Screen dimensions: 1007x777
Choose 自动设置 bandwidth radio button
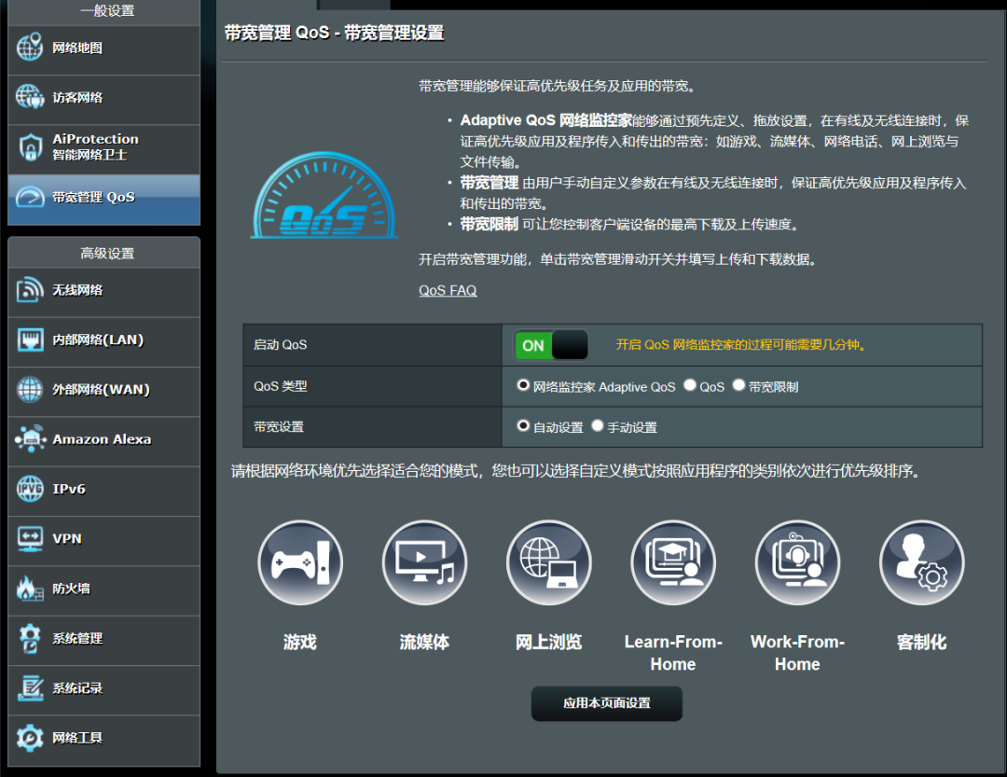click(x=523, y=425)
